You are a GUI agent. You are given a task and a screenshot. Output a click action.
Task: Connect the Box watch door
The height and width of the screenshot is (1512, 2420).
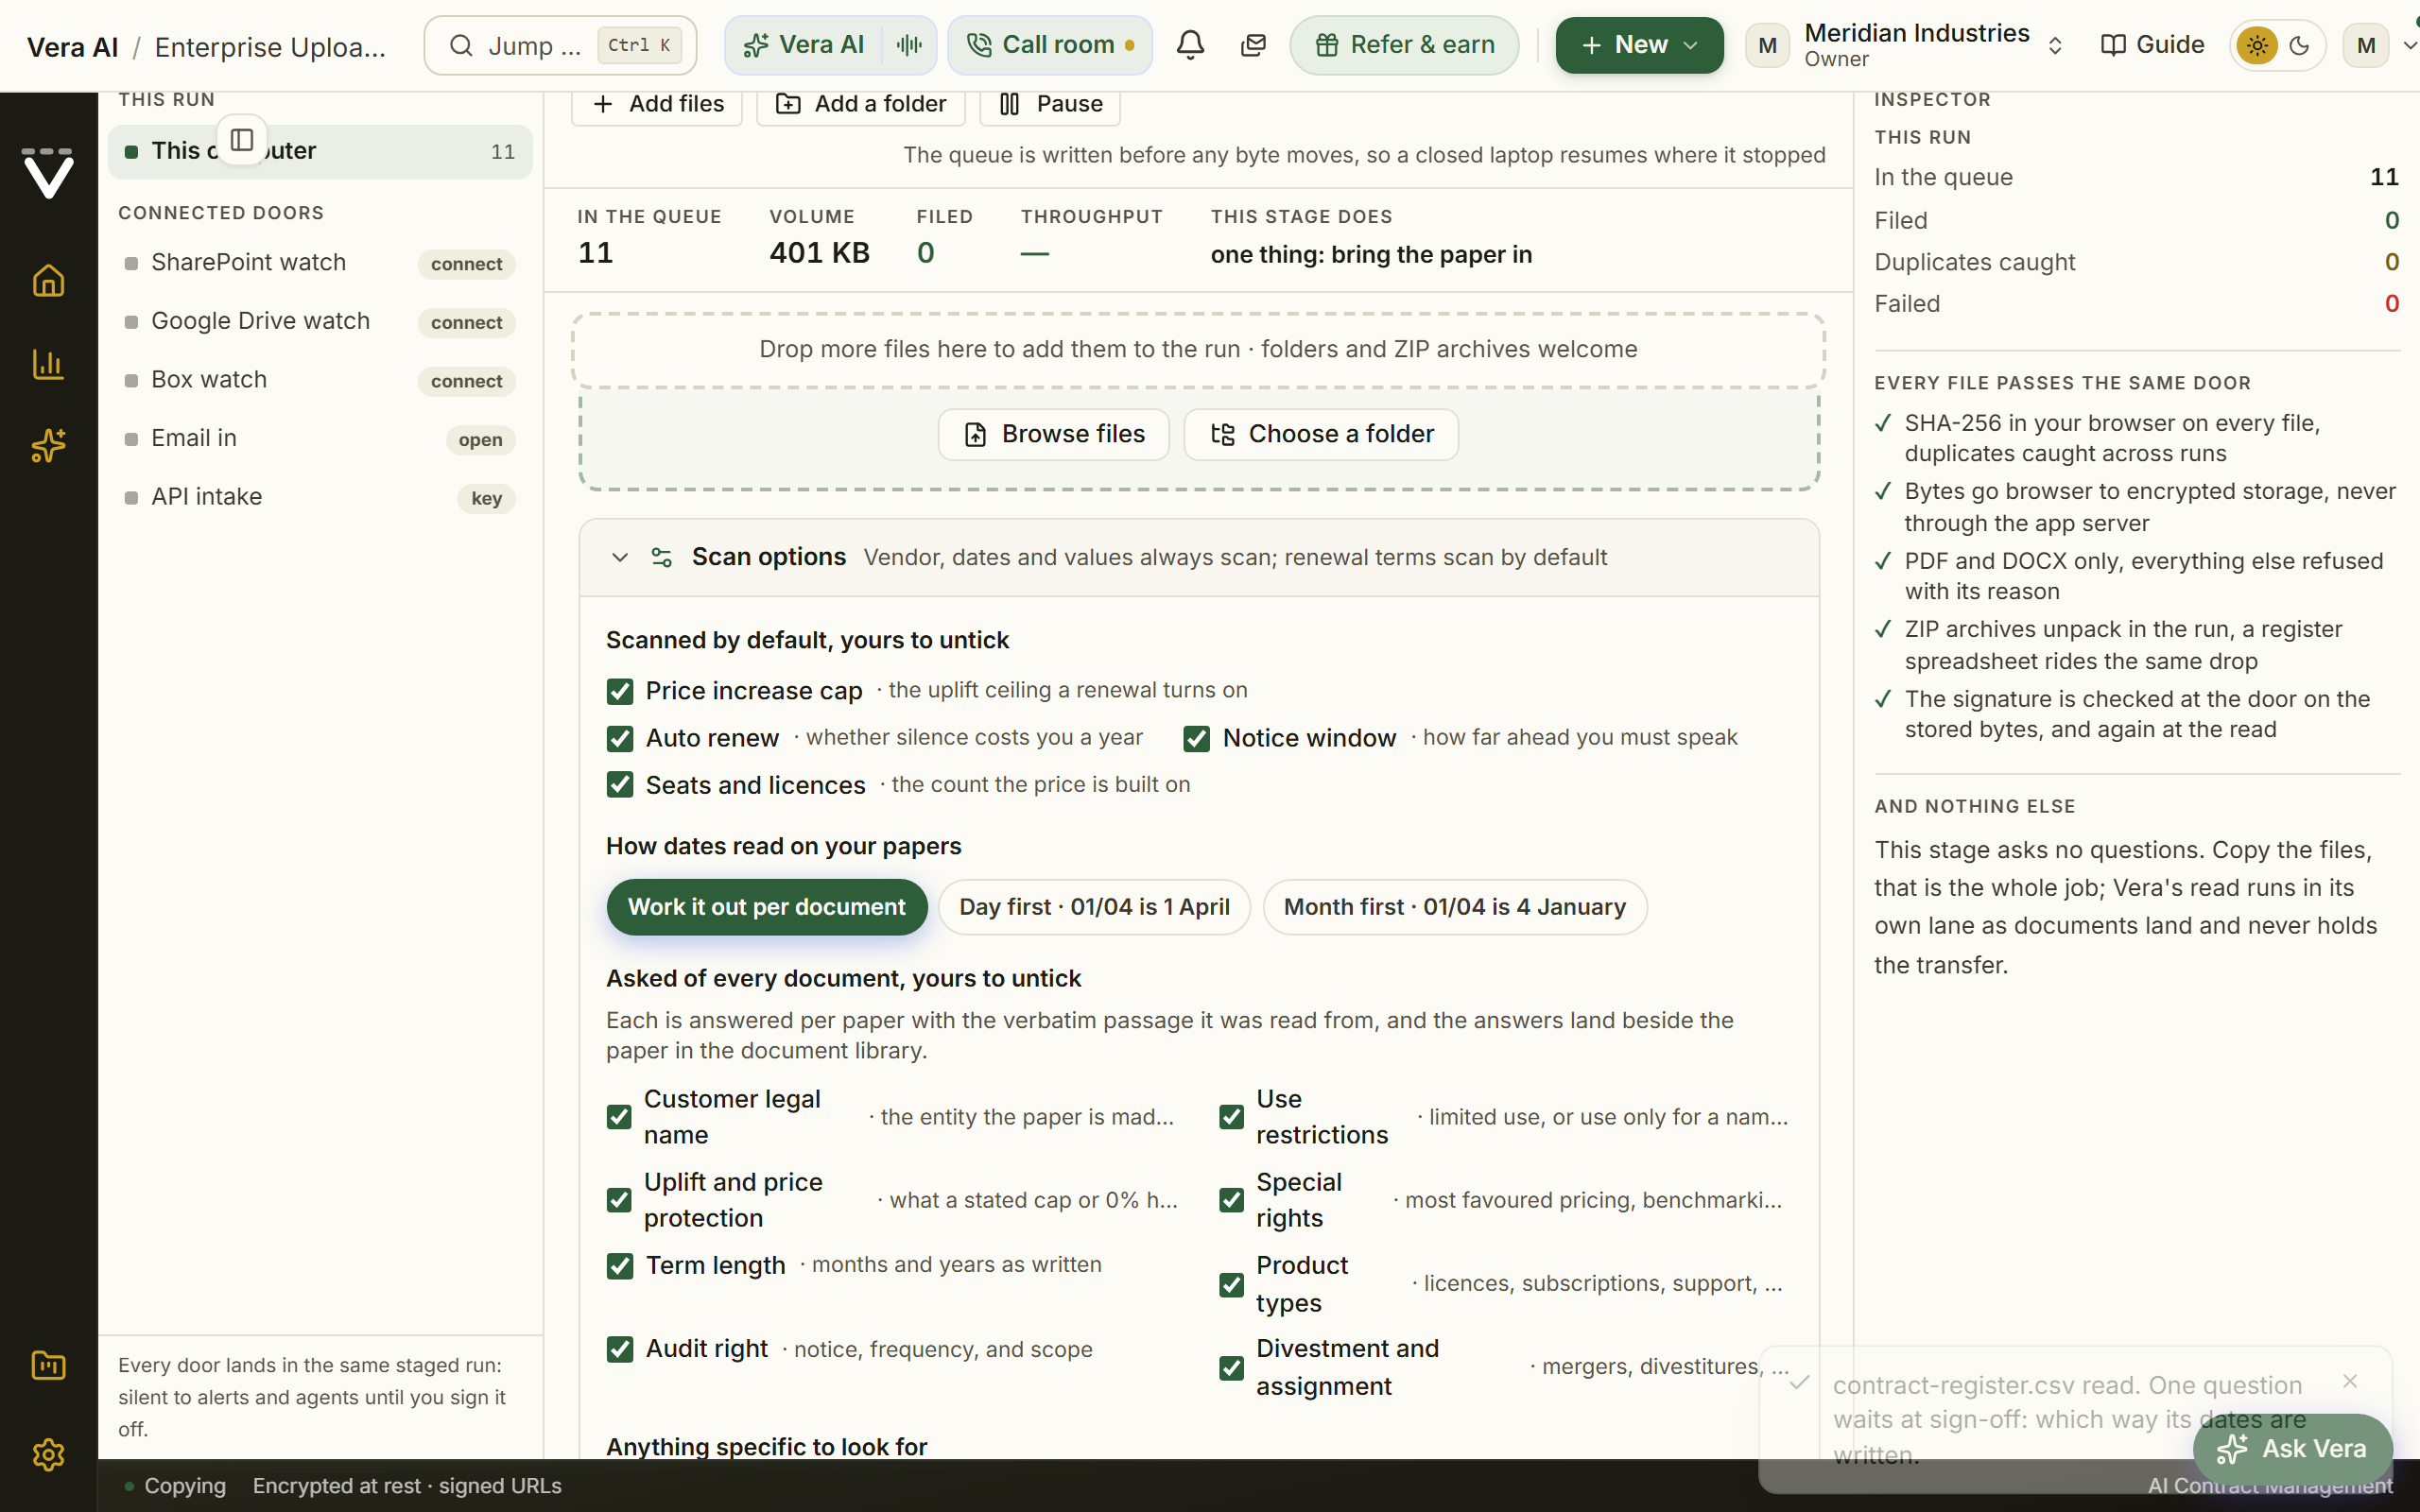(x=466, y=381)
